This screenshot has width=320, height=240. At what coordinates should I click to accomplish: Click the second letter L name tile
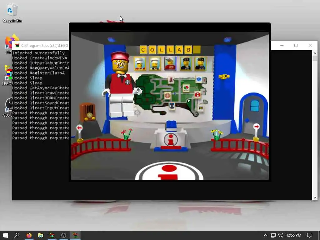point(170,50)
